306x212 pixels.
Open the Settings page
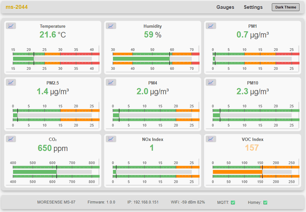tap(253, 7)
